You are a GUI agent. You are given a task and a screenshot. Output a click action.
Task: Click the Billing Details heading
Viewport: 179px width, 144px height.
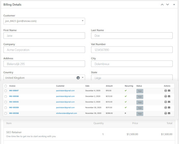pos(13,5)
